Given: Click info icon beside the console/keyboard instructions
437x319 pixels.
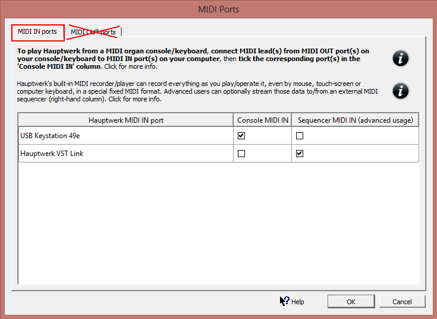Looking at the screenshot, I should (x=401, y=59).
